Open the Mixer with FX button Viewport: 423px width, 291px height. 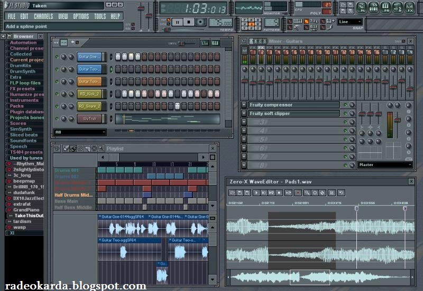point(409,7)
